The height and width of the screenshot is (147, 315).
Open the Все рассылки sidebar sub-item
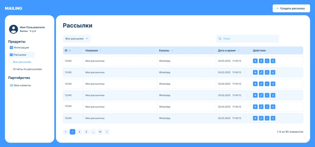(22, 62)
